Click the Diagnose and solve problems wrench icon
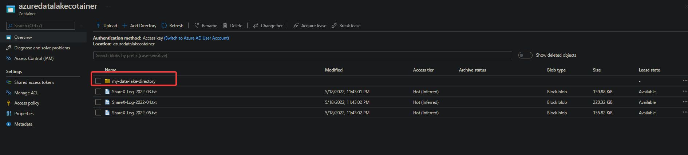The height and width of the screenshot is (155, 688). coord(9,48)
